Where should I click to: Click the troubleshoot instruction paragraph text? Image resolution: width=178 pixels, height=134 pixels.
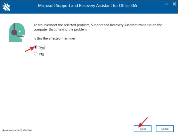coord(96,27)
